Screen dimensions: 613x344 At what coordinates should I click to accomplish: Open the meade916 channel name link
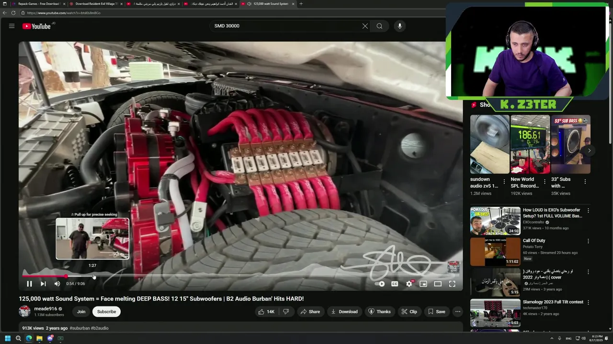click(45, 309)
